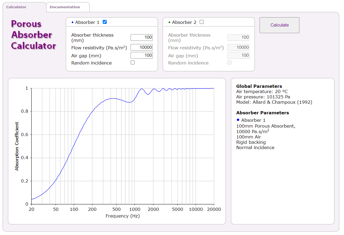Enable the Absorber 2 checkbox
This screenshot has height=235, width=344.
(201, 22)
